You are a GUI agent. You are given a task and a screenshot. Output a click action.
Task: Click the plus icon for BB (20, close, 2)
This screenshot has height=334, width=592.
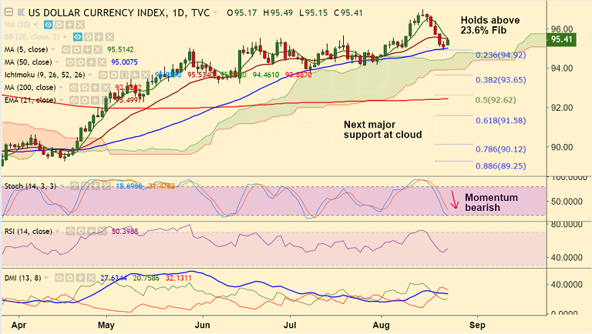[99, 37]
